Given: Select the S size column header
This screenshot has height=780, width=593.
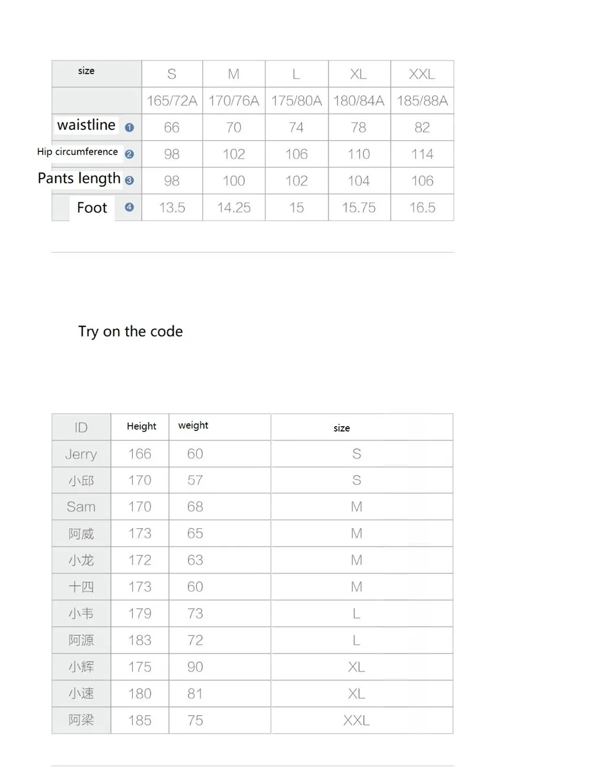Looking at the screenshot, I should [x=172, y=74].
